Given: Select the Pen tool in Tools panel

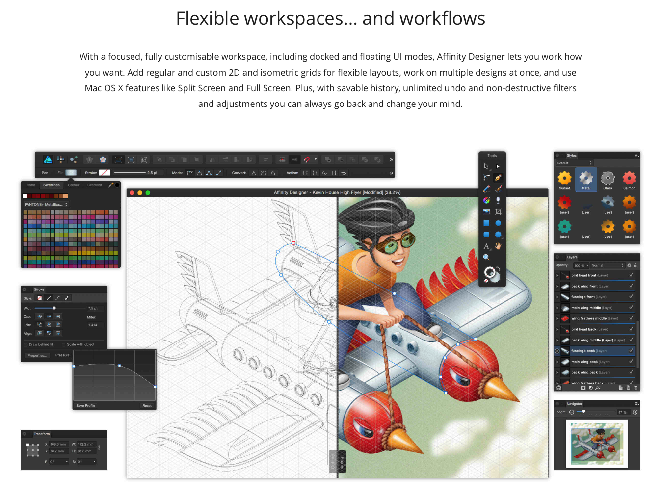Looking at the screenshot, I should pos(498,178).
